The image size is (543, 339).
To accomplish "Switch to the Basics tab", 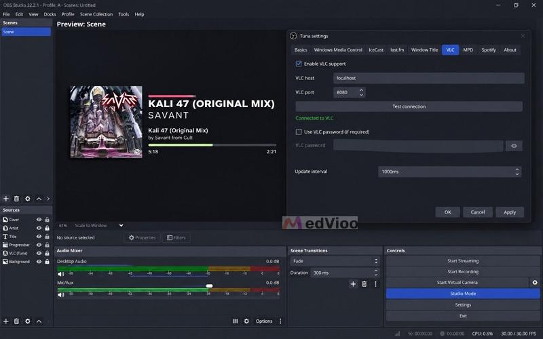I will 301,49.
